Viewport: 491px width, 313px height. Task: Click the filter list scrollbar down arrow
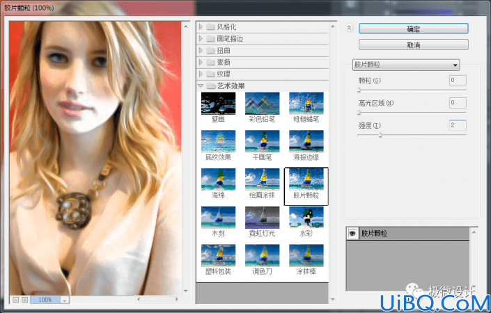tap(333, 300)
